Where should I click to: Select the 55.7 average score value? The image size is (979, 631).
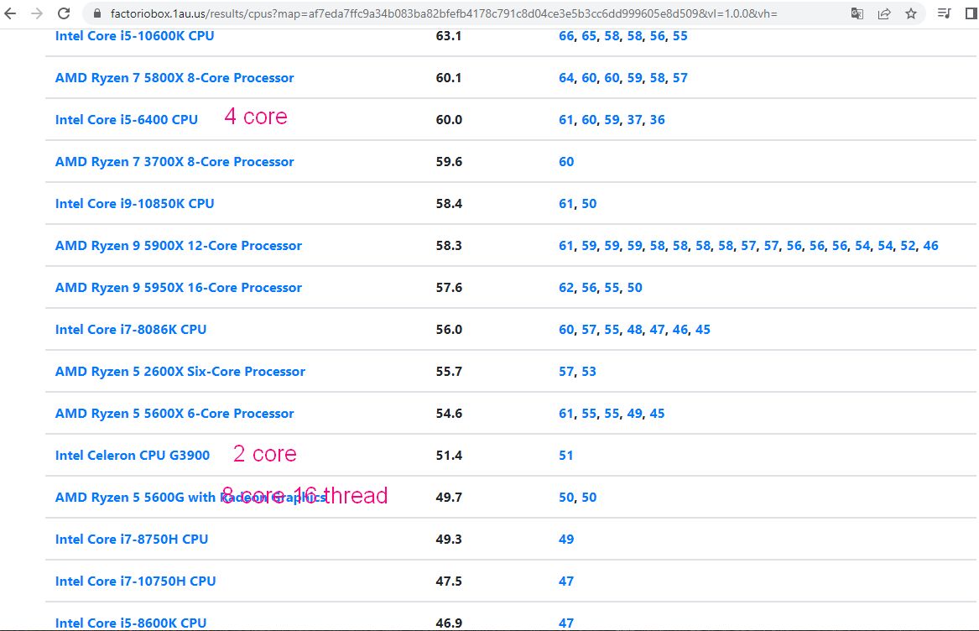pyautogui.click(x=449, y=371)
